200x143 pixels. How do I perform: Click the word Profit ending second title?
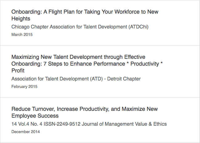pyautogui.click(x=18, y=71)
